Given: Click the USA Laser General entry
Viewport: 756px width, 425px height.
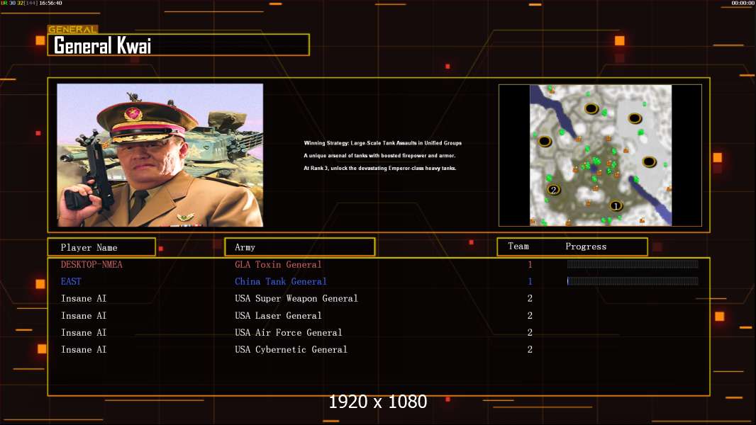Looking at the screenshot, I should [x=278, y=316].
